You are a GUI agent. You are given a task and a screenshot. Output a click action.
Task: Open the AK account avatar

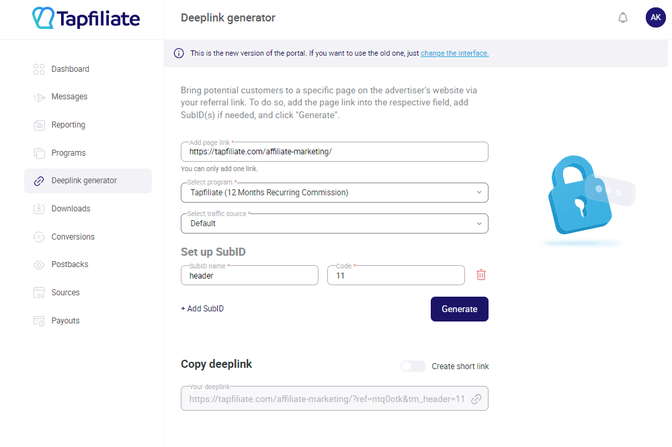655,17
